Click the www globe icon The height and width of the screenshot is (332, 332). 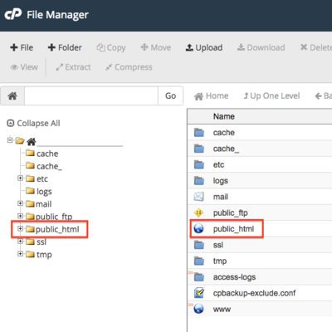pyautogui.click(x=198, y=309)
